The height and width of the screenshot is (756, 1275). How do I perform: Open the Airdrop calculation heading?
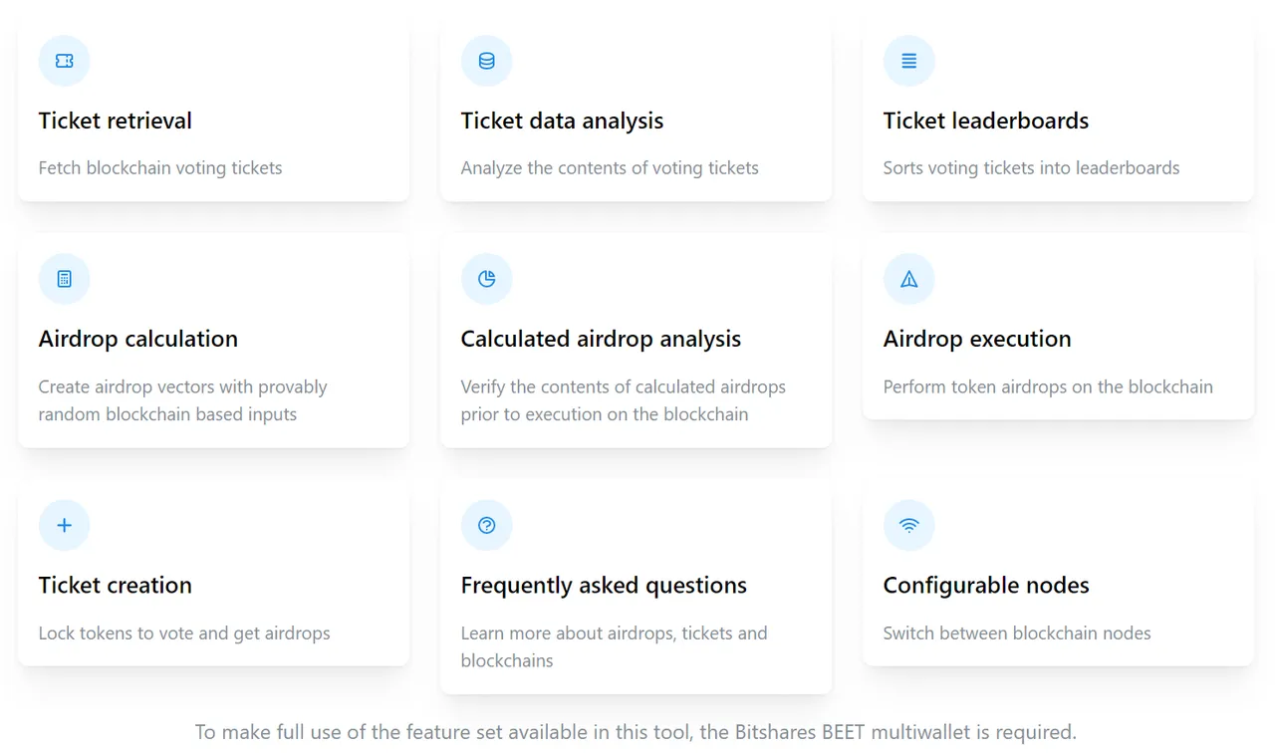(x=138, y=339)
